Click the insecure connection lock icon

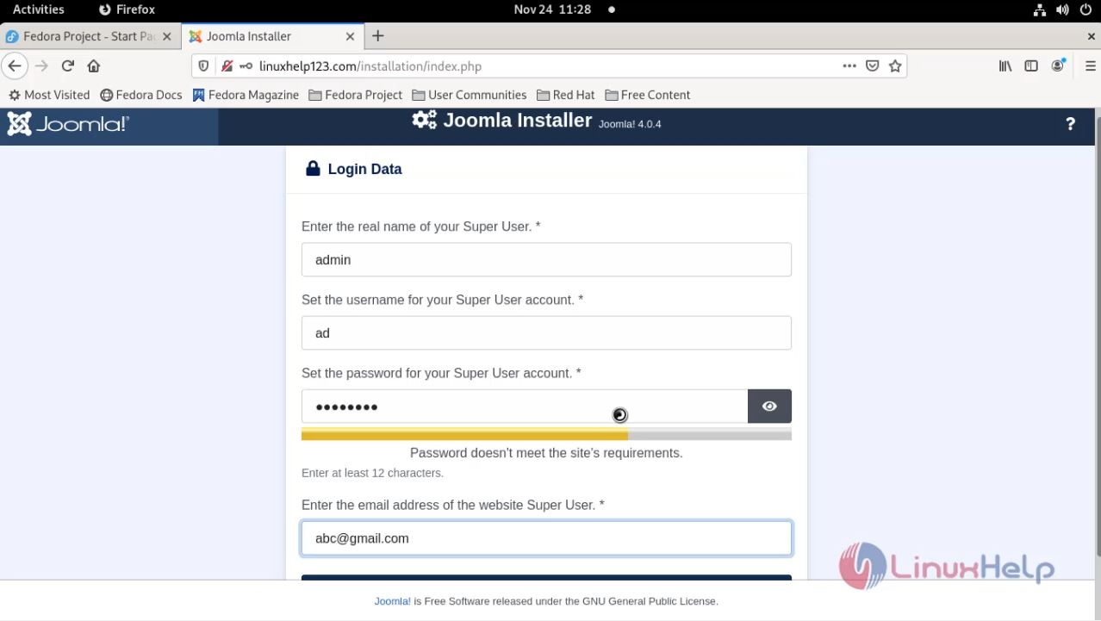(x=227, y=66)
